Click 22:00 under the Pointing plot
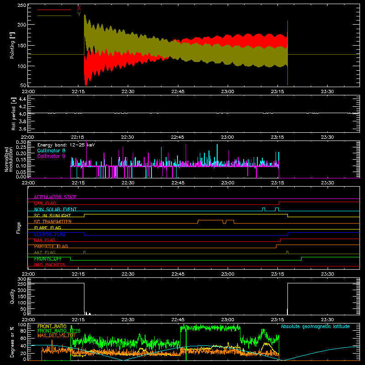The height and width of the screenshot is (365, 365). [28, 92]
